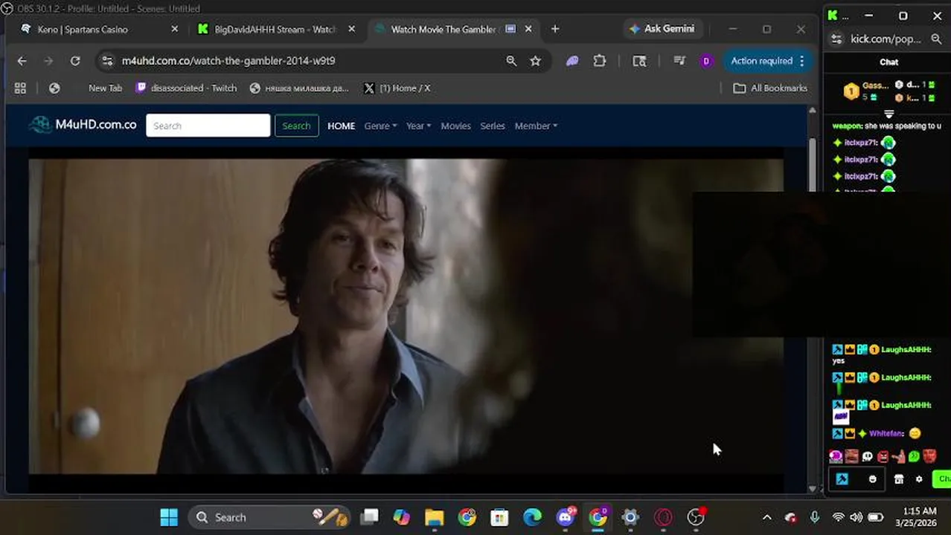Open OBS Studio from the taskbar

click(x=696, y=517)
